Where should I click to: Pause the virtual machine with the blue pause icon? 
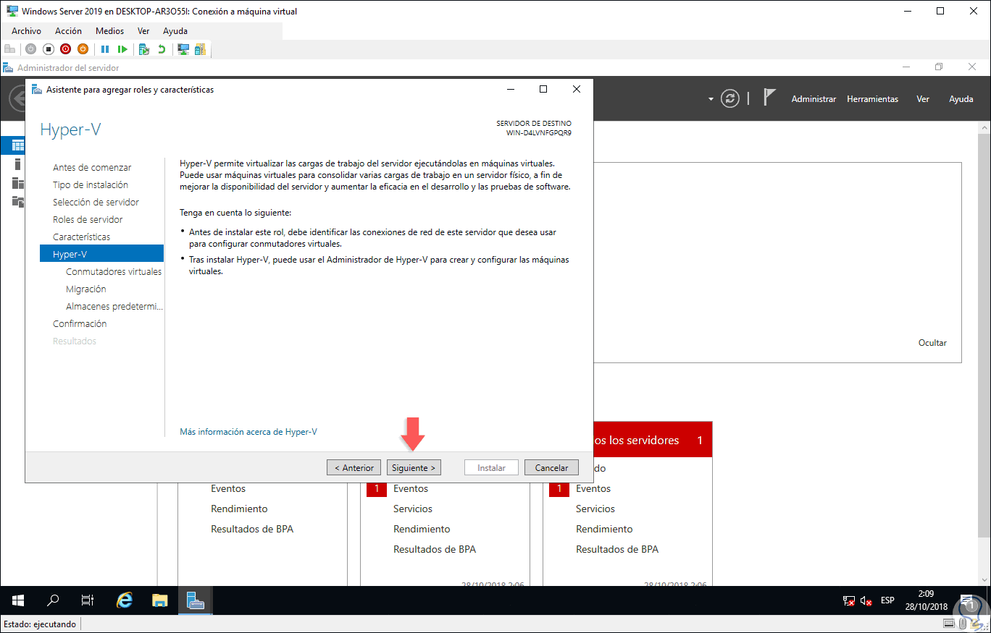click(x=105, y=49)
